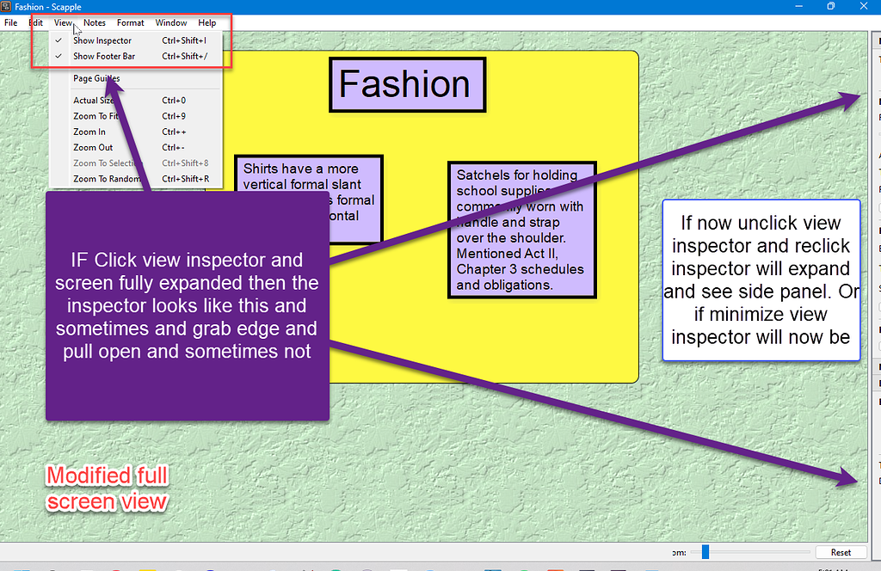Select Zoom In from the View menu
Viewport: 881px width, 571px height.
pos(88,131)
